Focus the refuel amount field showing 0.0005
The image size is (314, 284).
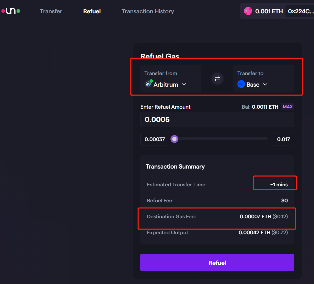click(217, 119)
